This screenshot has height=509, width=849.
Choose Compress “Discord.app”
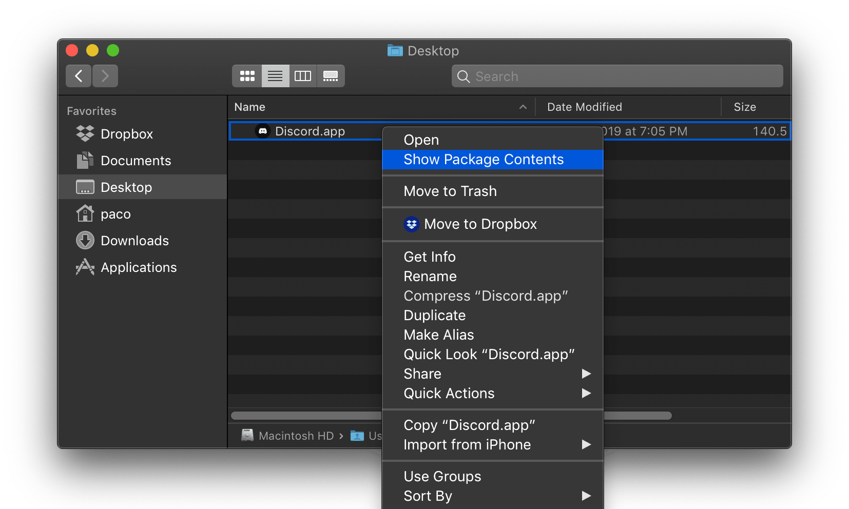(x=493, y=296)
